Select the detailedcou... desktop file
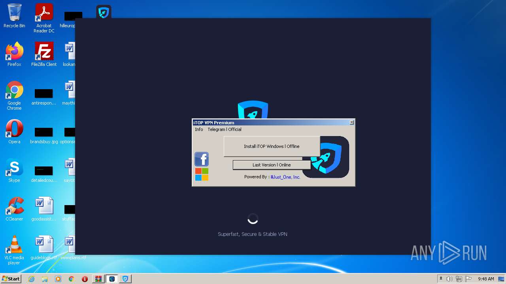This screenshot has height=284, width=506. tap(44, 174)
